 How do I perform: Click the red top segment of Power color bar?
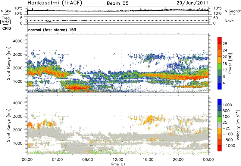click(x=220, y=40)
